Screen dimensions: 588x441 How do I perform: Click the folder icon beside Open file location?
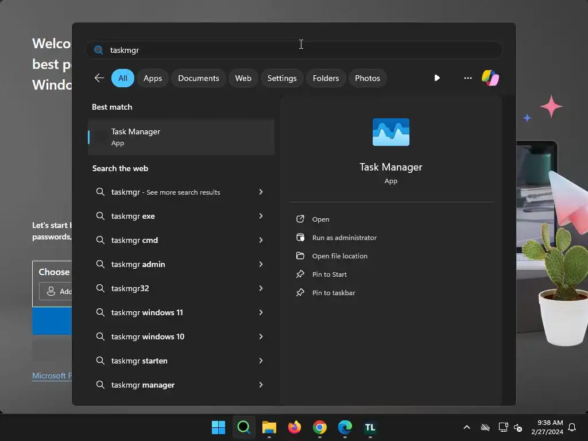point(300,256)
